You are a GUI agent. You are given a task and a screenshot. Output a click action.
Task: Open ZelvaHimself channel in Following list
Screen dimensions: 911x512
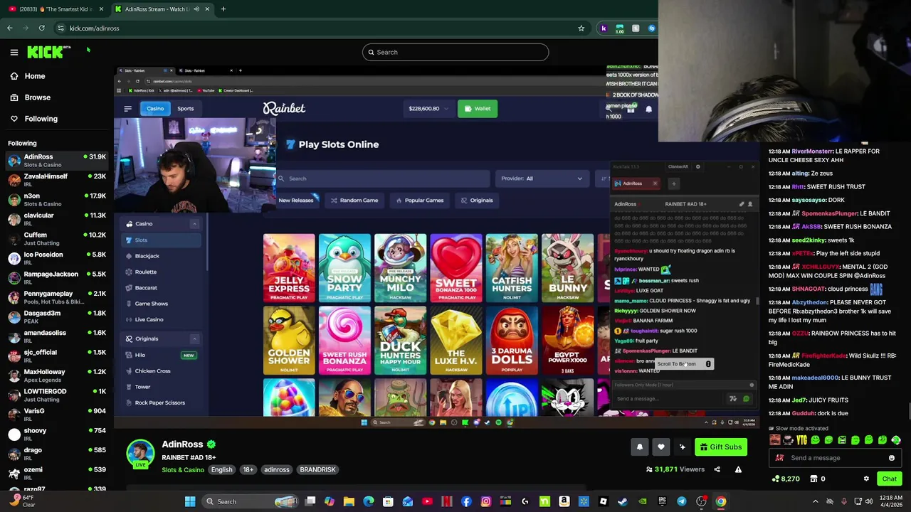(x=57, y=180)
